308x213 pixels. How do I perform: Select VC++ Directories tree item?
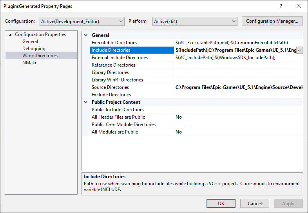point(40,56)
